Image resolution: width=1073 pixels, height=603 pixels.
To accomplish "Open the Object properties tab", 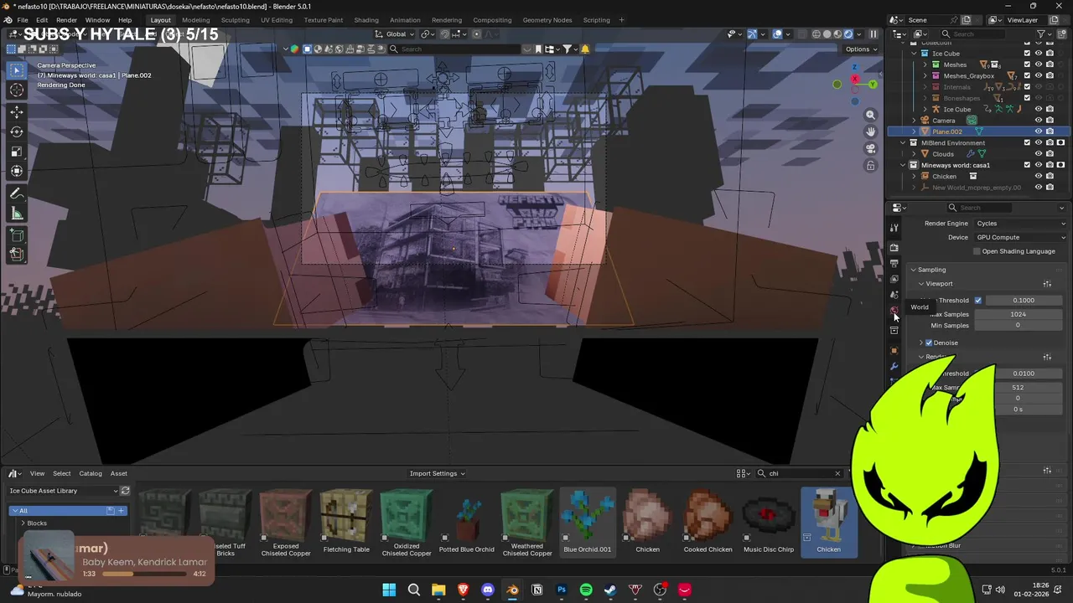I will (x=894, y=351).
